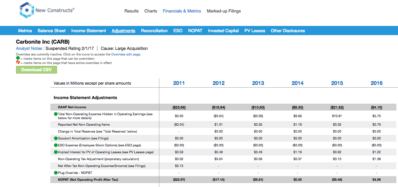Image resolution: width=398 pixels, height=187 pixels.
Task: Click the 2013 column header
Action: click(258, 83)
